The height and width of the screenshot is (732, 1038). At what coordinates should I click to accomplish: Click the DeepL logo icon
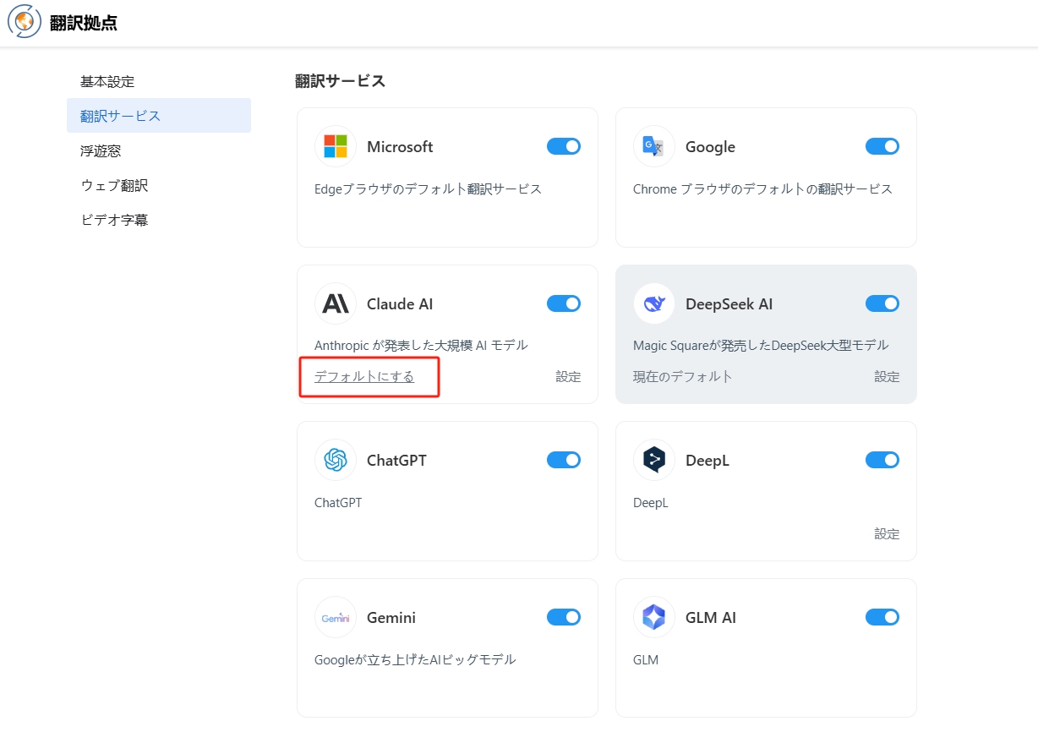(654, 461)
